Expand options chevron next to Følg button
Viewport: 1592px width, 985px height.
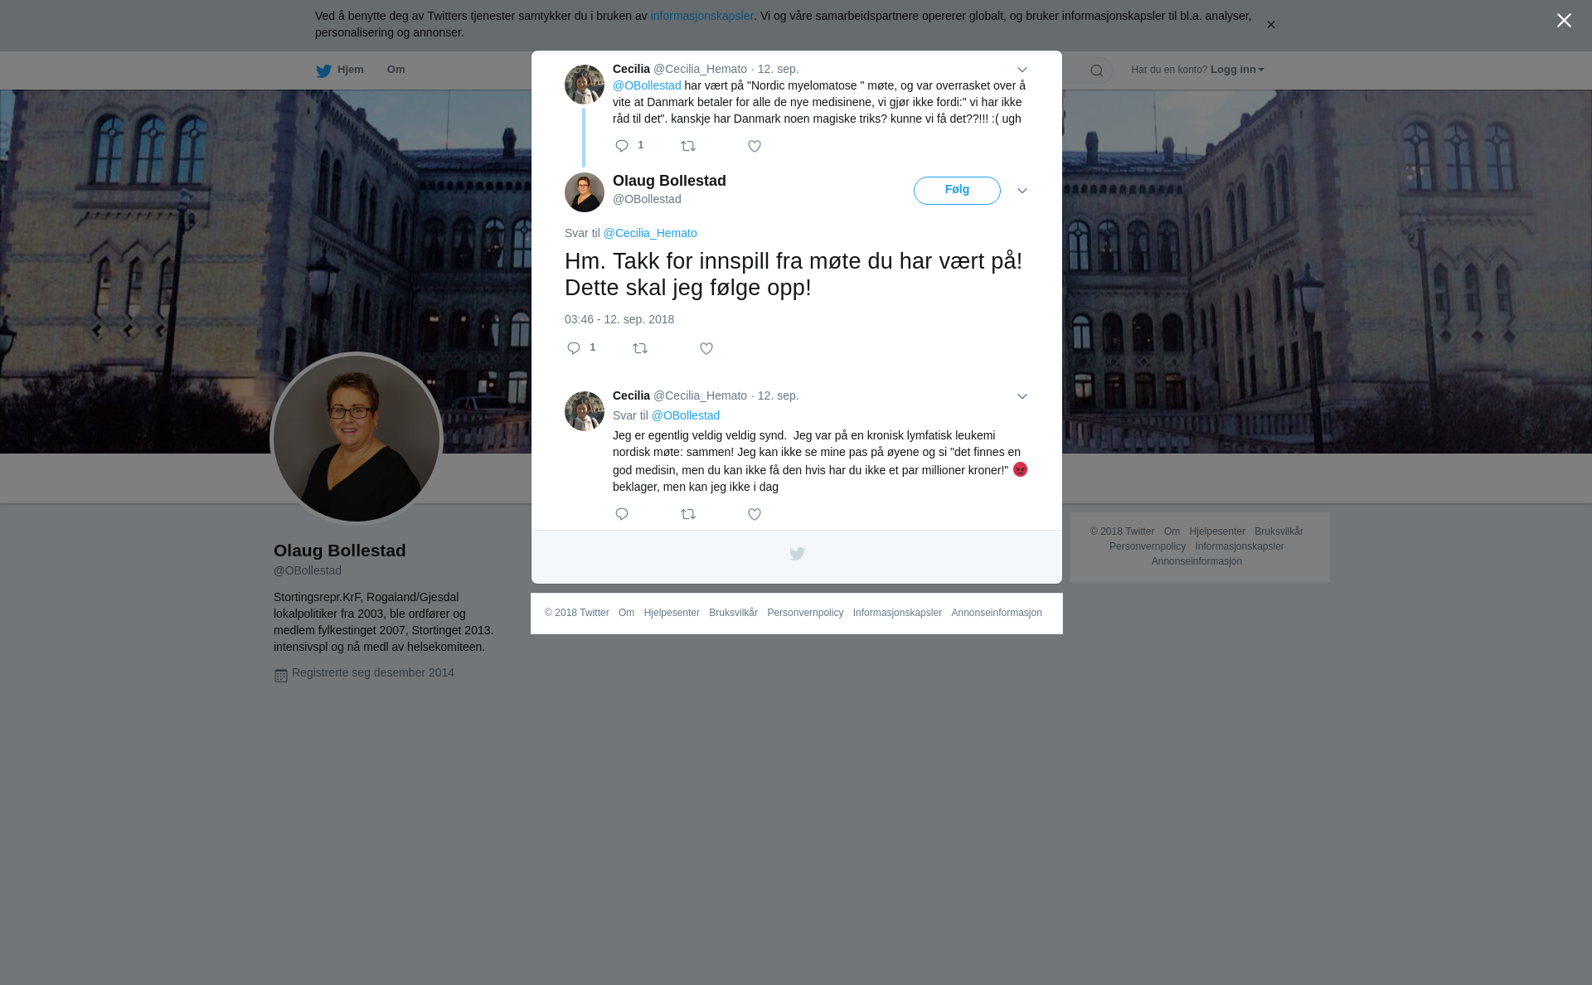click(1022, 191)
